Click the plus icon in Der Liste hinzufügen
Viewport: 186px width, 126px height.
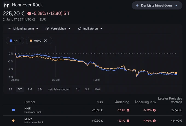[137, 5]
